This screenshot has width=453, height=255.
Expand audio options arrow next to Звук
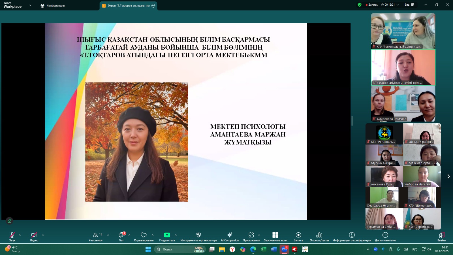pos(20,235)
